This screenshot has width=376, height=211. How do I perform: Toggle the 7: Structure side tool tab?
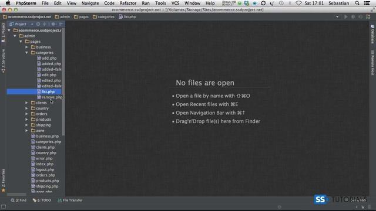pyautogui.click(x=3, y=61)
